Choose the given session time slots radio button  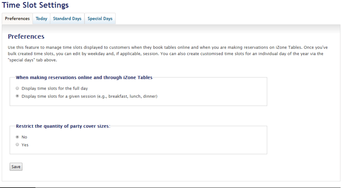[x=18, y=96]
